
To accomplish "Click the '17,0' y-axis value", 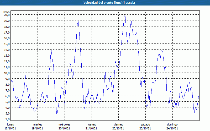I will (7, 32).
